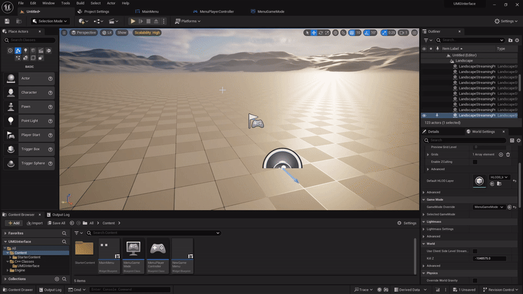Click the Import button
Screen dimensions: 523x294
[35, 223]
